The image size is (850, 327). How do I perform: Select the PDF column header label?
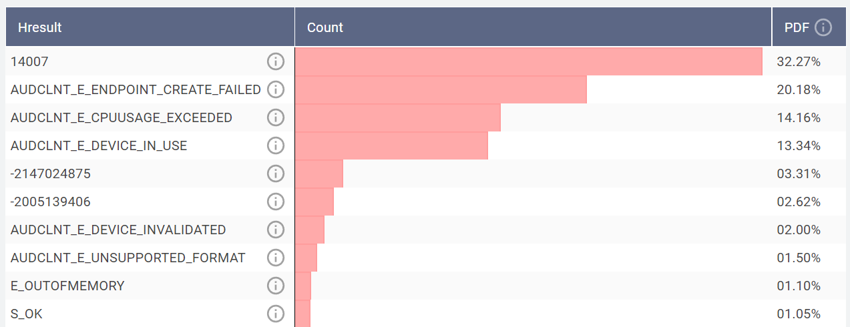click(x=797, y=27)
